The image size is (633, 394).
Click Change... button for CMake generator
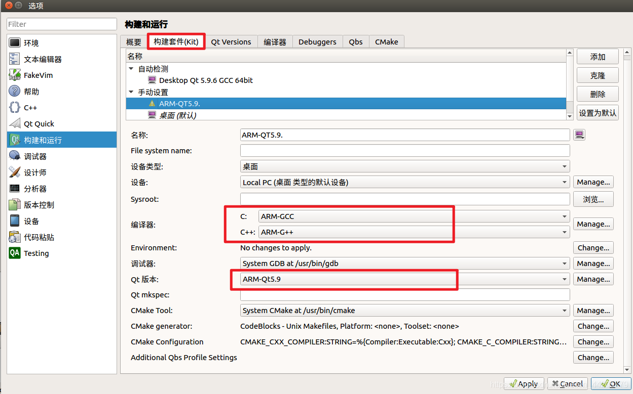[593, 326]
